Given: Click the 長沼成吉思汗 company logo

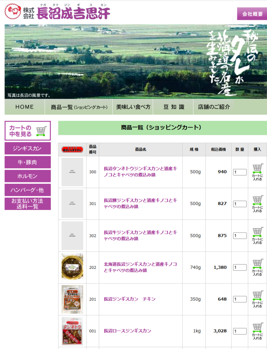Looking at the screenshot, I should pos(58,12).
